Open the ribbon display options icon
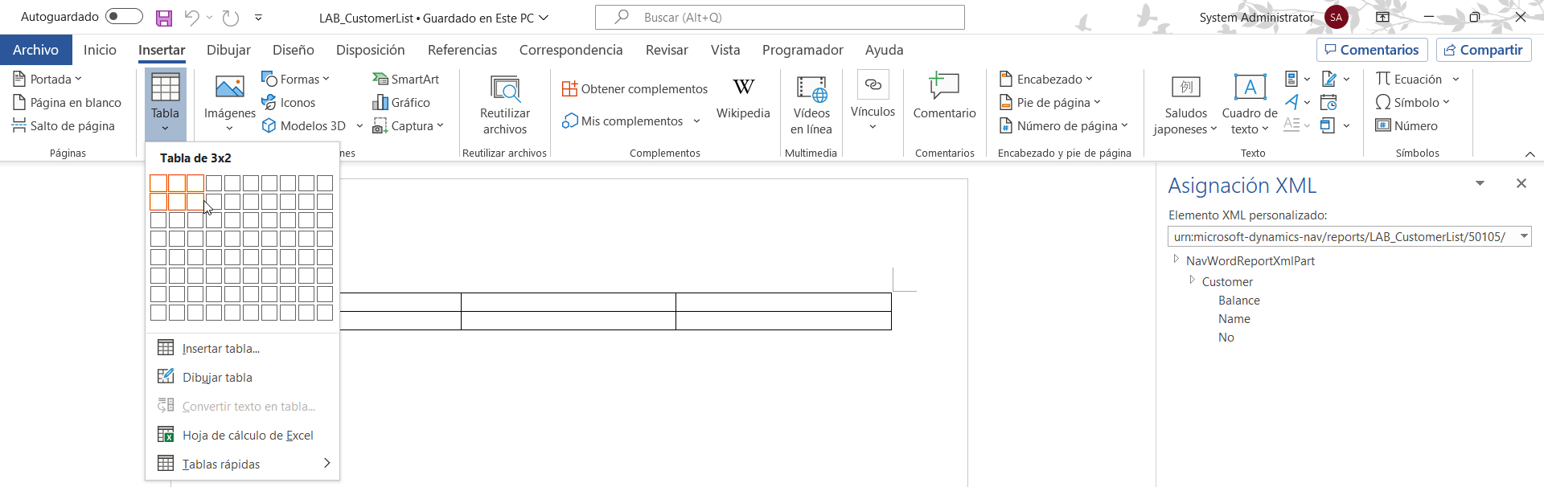Viewport: 1544px width, 487px height. tap(1382, 17)
